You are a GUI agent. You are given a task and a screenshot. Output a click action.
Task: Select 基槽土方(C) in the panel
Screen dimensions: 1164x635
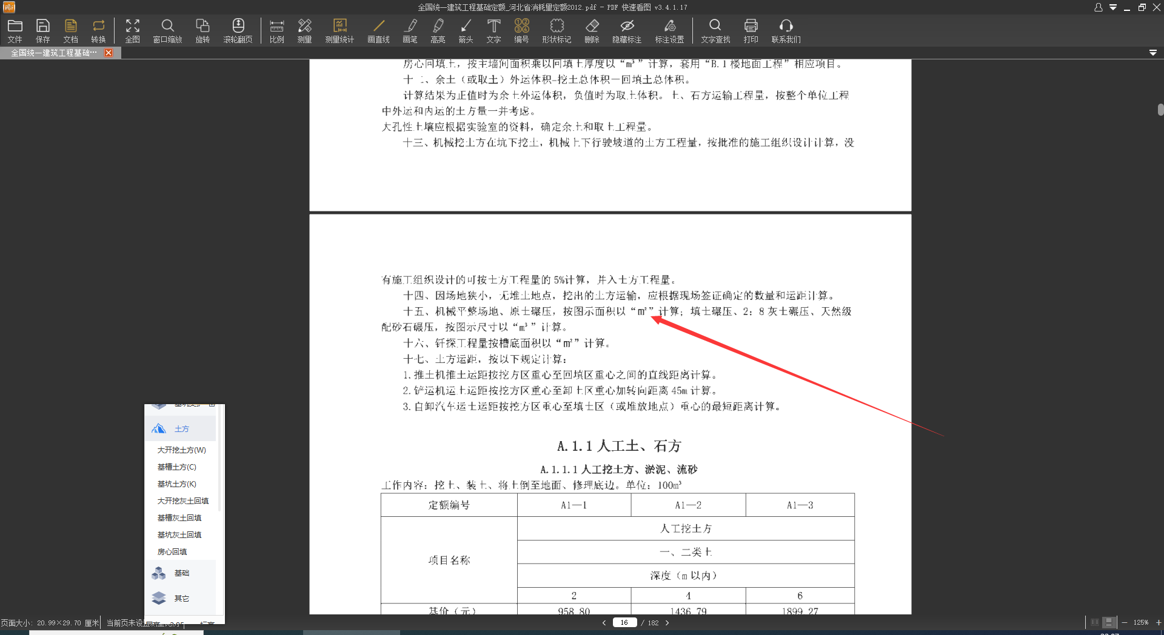pyautogui.click(x=176, y=467)
